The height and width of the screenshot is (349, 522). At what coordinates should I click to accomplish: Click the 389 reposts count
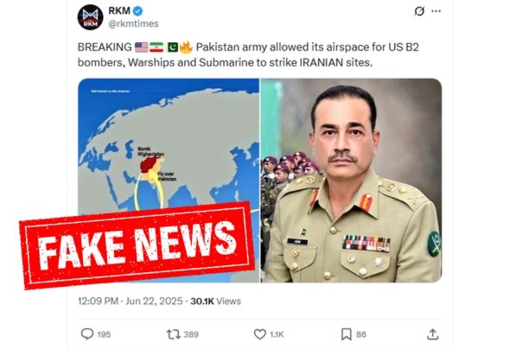[x=191, y=334]
